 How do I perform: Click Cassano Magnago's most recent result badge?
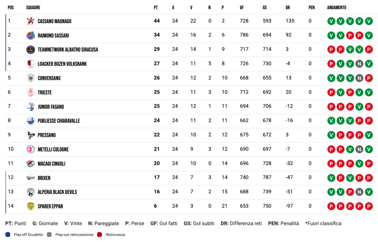coord(368,21)
